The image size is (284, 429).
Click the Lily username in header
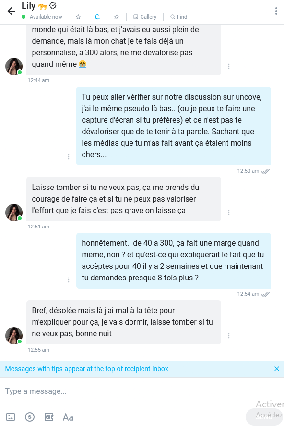tap(29, 5)
